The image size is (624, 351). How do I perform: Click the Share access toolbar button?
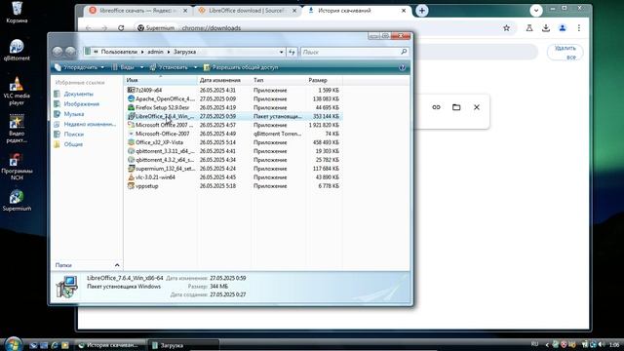pyautogui.click(x=241, y=67)
